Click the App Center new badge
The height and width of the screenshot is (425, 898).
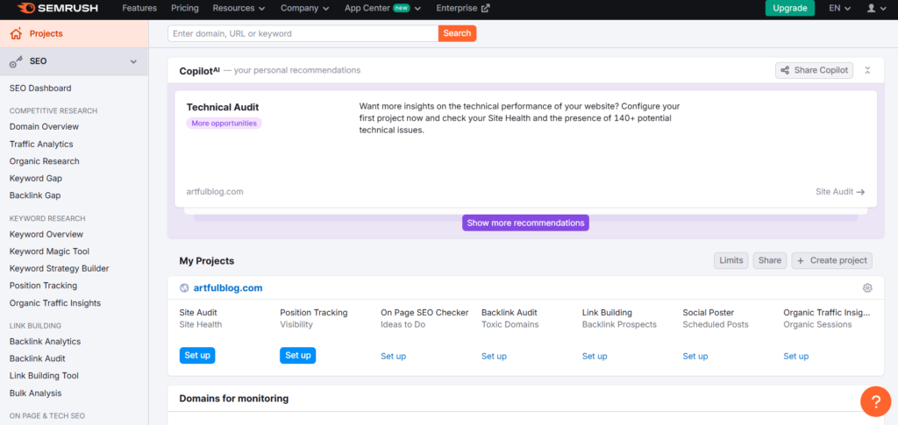click(401, 8)
